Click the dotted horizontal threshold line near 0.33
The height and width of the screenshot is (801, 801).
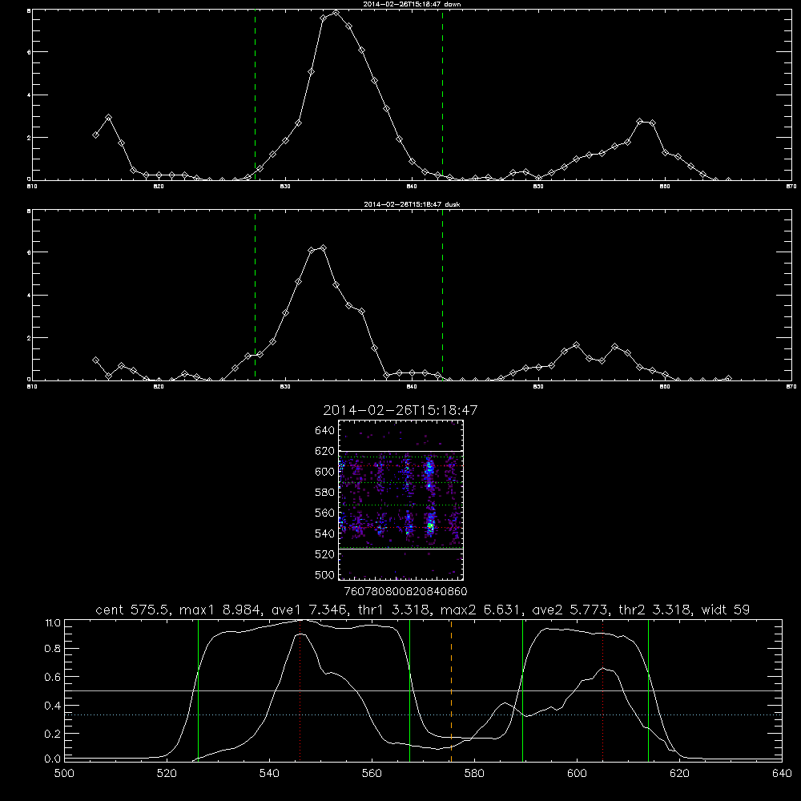tap(423, 715)
